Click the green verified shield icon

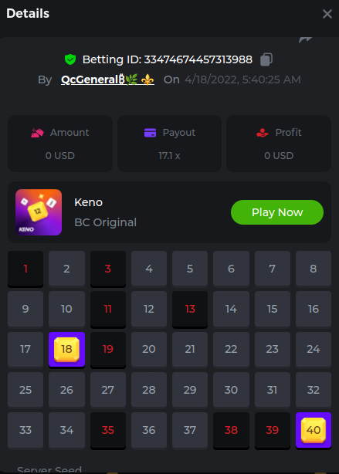coord(70,59)
